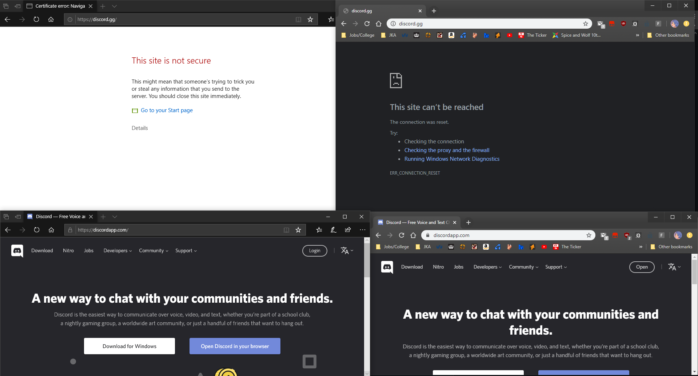Click the Running Windows Network Diagnostics link
Screen dimensions: 698x376
[x=452, y=159]
